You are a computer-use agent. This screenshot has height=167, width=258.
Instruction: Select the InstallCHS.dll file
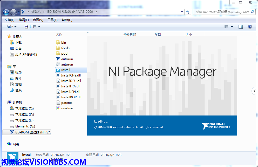pyautogui.click(x=71, y=75)
